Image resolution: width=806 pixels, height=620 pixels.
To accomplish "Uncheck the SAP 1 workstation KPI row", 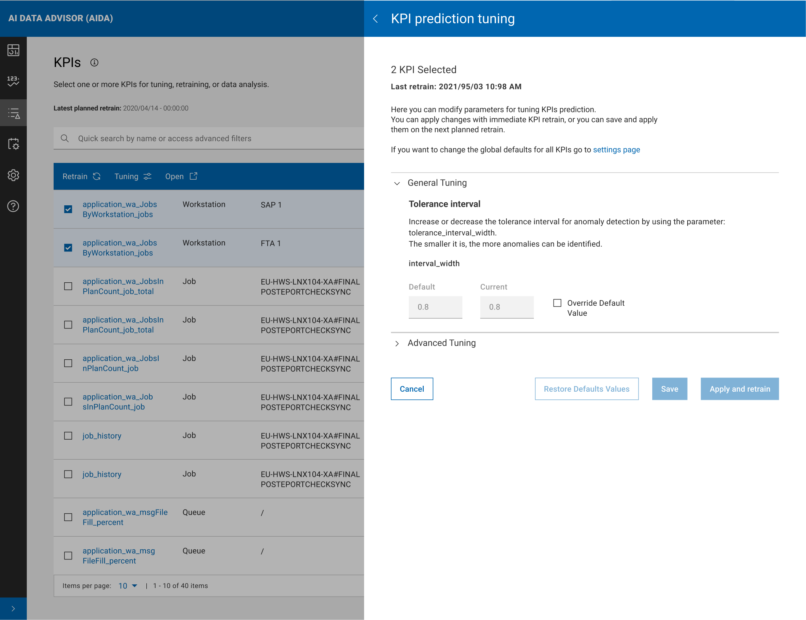I will pos(68,209).
